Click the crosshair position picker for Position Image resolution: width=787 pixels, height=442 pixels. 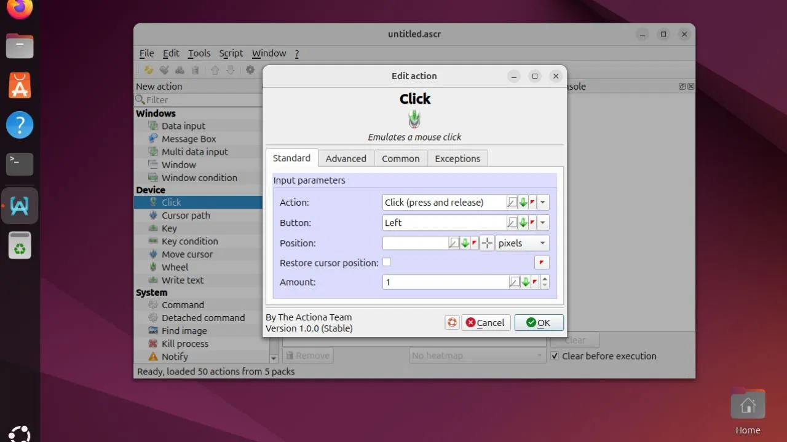(486, 242)
